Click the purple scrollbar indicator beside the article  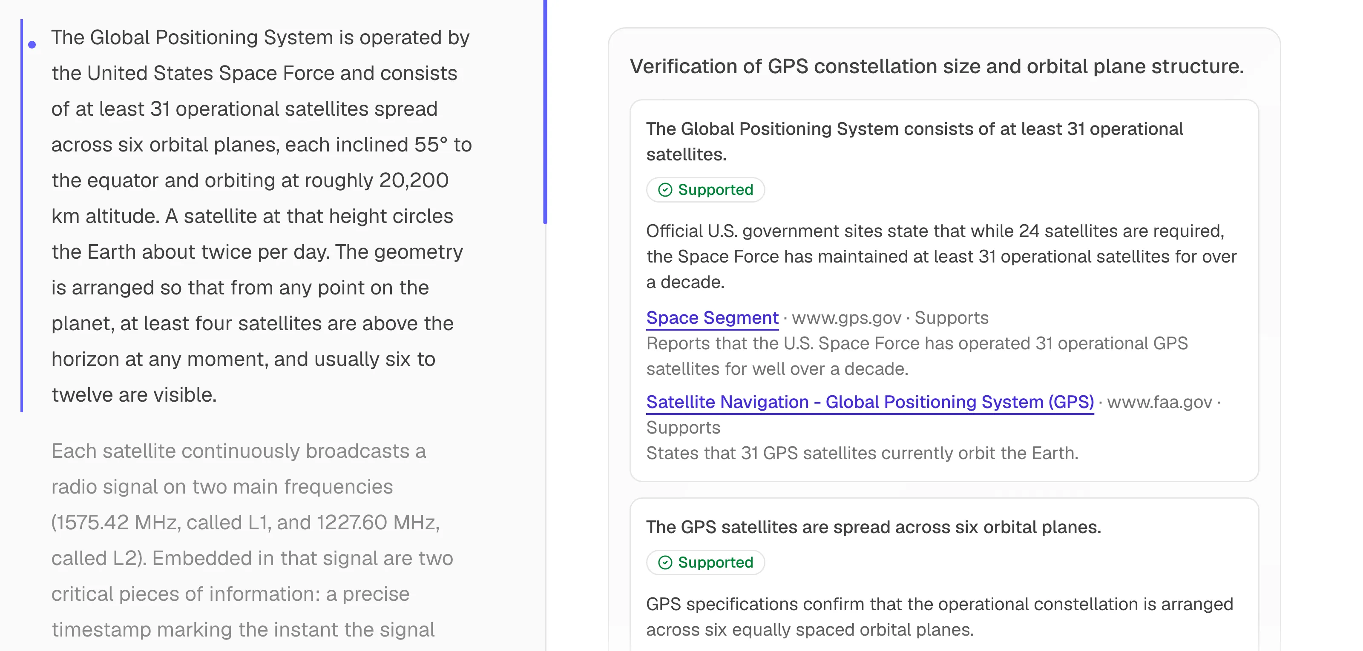(545, 112)
